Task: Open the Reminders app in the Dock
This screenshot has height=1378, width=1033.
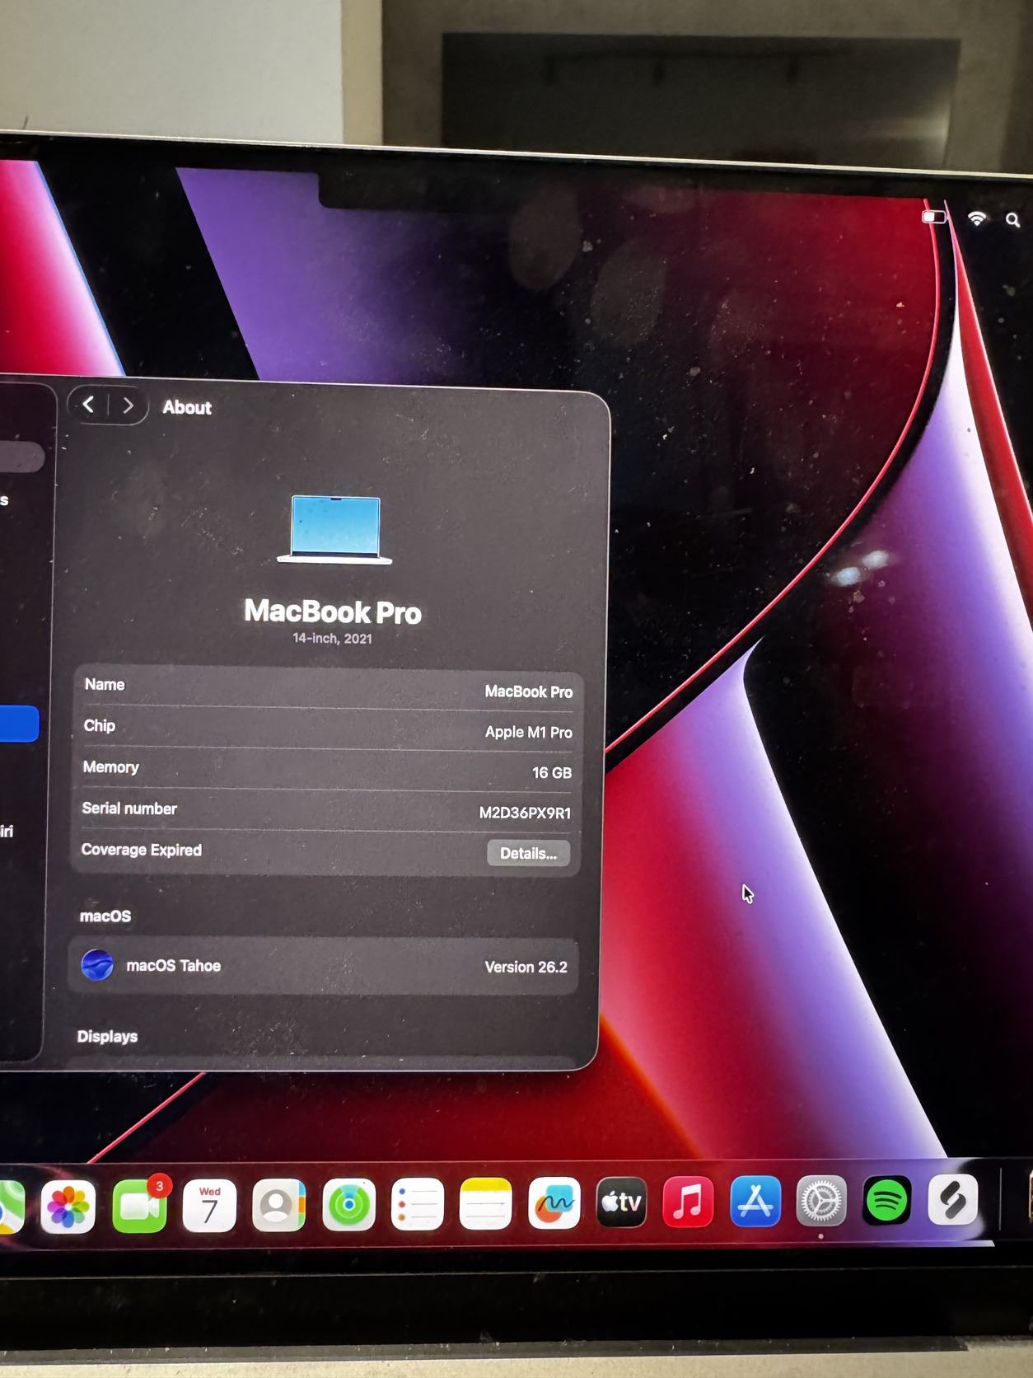Action: tap(417, 1203)
